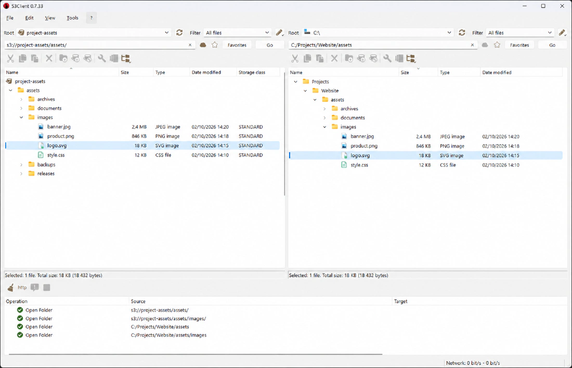Screen dimensions: 572x368
Task: Click Copy icon in right pane toolbar
Action: click(307, 58)
